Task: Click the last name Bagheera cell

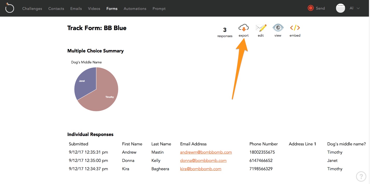Action: (x=160, y=169)
